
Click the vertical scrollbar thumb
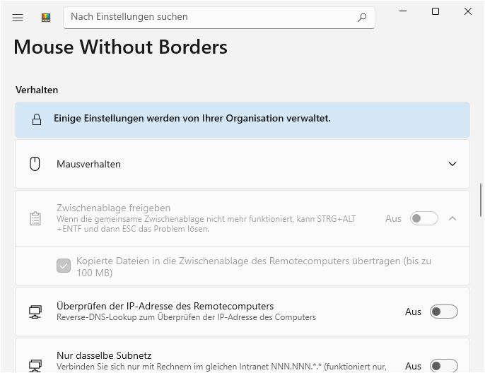pos(480,200)
